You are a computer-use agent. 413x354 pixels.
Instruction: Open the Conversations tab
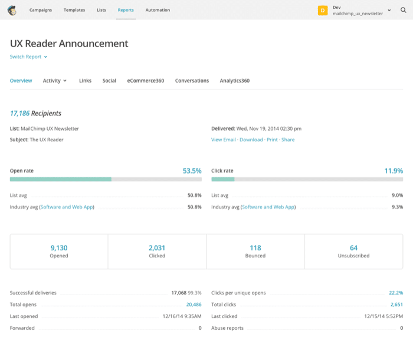[x=192, y=81]
